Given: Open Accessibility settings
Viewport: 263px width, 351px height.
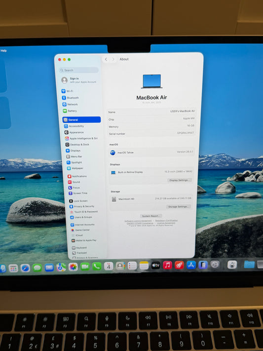Looking at the screenshot, I should [x=74, y=126].
